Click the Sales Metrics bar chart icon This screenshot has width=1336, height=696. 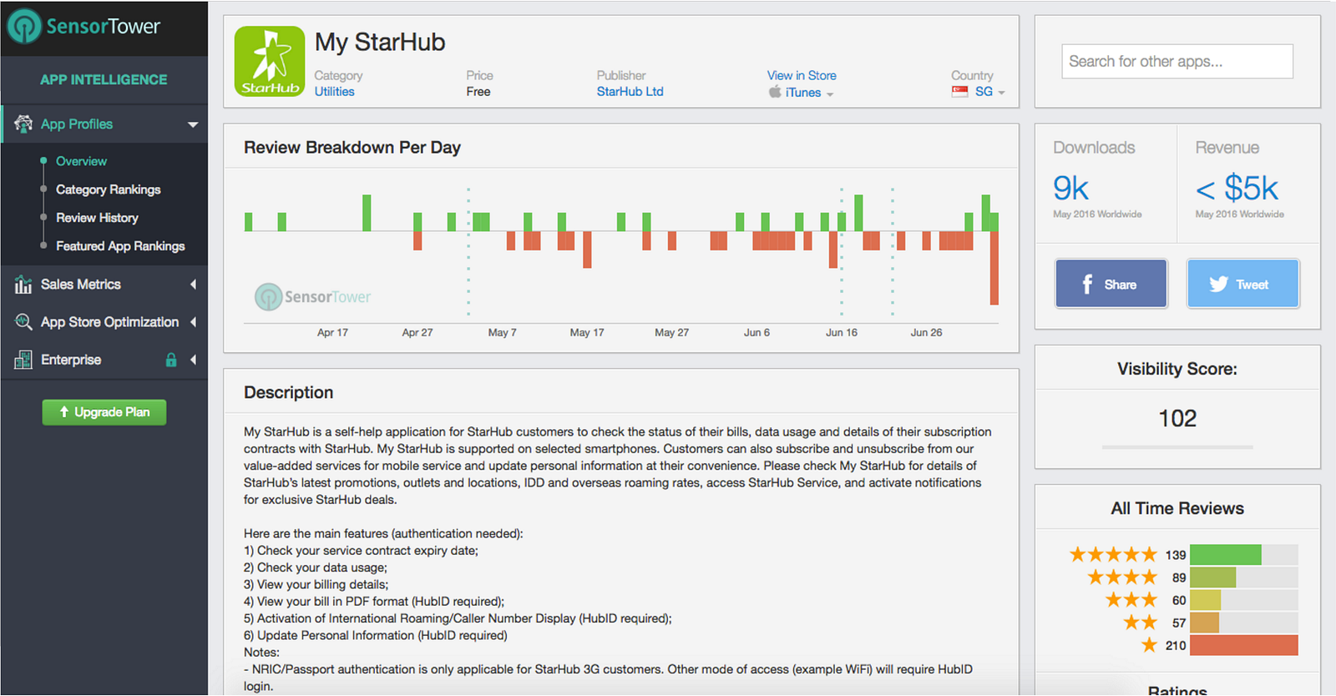point(23,285)
